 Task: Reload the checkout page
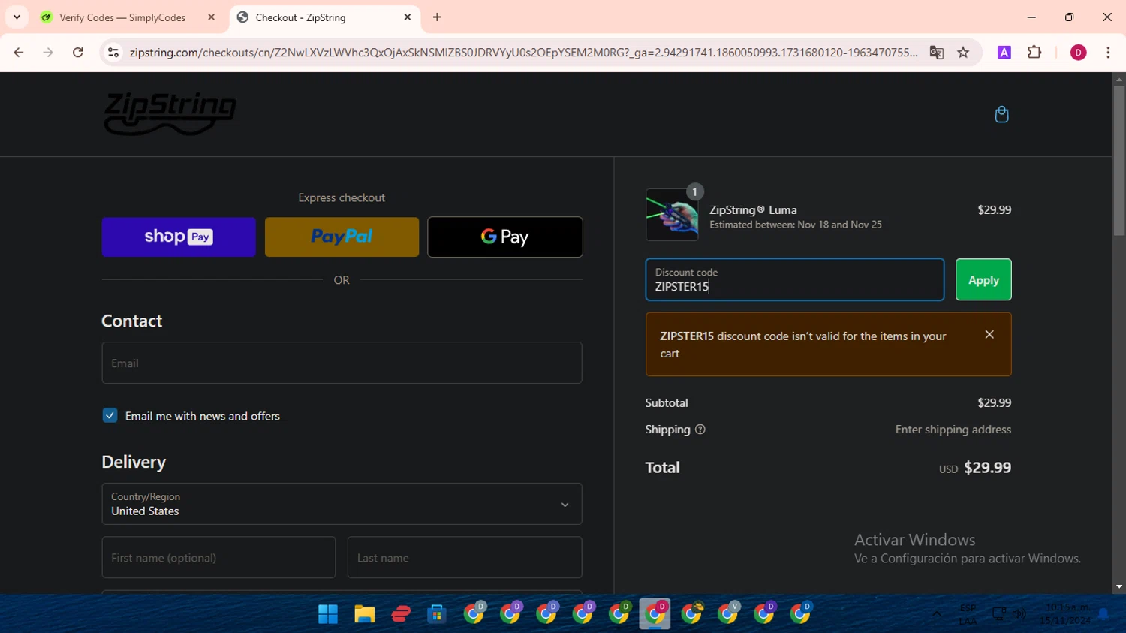coord(78,53)
